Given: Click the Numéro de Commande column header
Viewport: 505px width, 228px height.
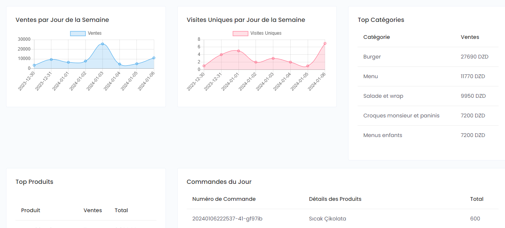Looking at the screenshot, I should click(x=224, y=199).
